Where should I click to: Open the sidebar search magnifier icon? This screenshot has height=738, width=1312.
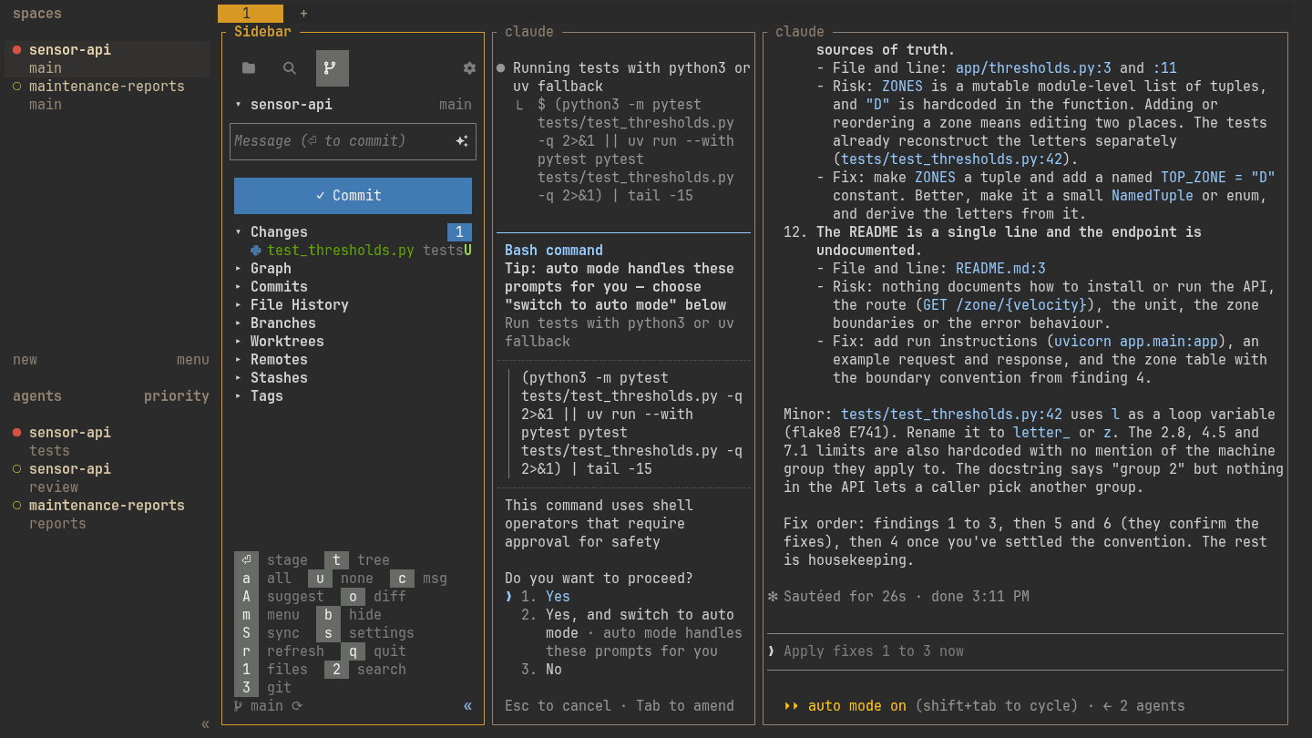click(x=290, y=68)
